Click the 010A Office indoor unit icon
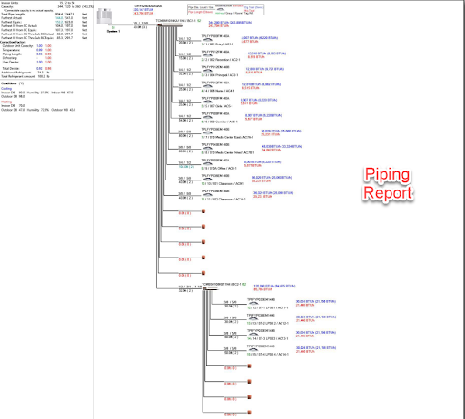Viewport: 465px width, 419px height. click(207, 164)
